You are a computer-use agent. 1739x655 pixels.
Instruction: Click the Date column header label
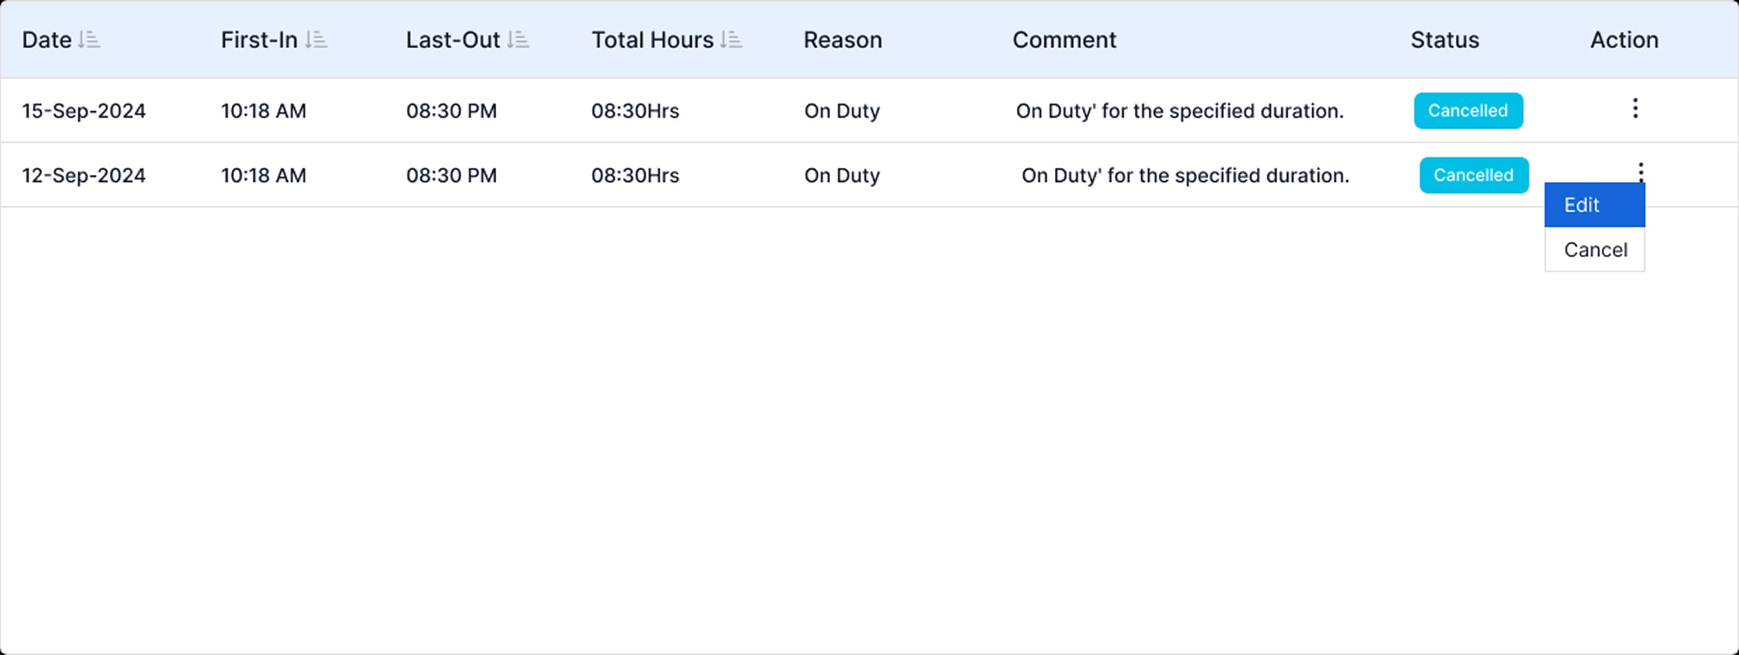(46, 40)
